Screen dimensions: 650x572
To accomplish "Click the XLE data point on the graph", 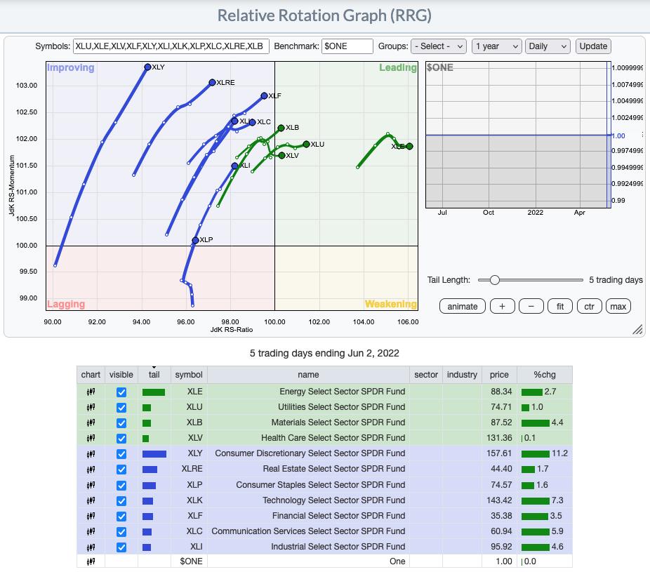I will (x=409, y=146).
